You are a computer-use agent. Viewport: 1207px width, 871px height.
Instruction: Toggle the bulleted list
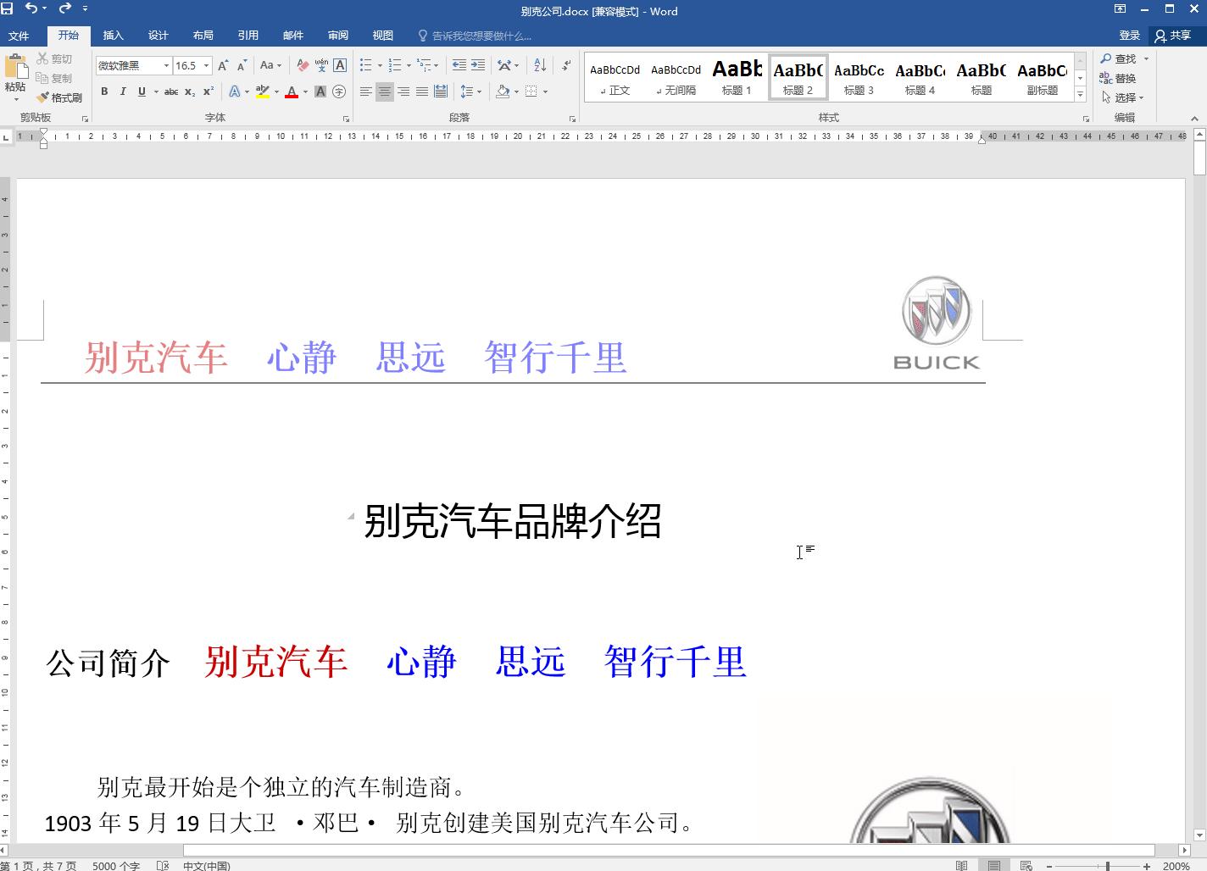pyautogui.click(x=364, y=64)
